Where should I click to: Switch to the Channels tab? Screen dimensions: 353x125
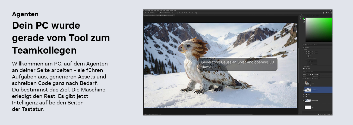click(x=308, y=72)
